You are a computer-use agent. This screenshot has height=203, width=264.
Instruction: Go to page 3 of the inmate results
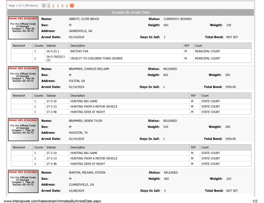coord(58,6)
